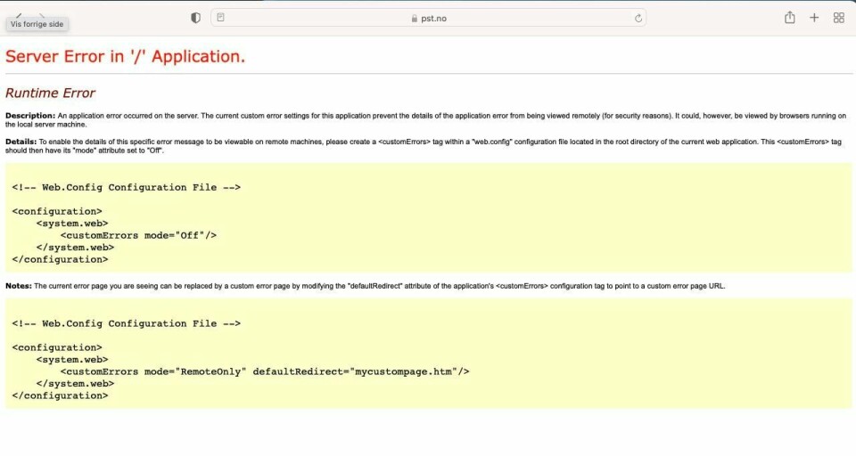
Task: Go back using the back arrow button
Action: click(x=18, y=14)
